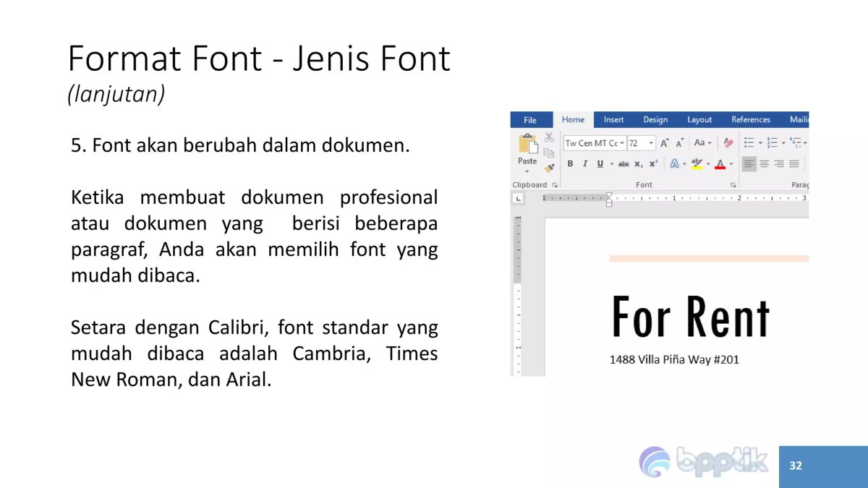
Task: Click the Superscript icon
Action: click(652, 163)
